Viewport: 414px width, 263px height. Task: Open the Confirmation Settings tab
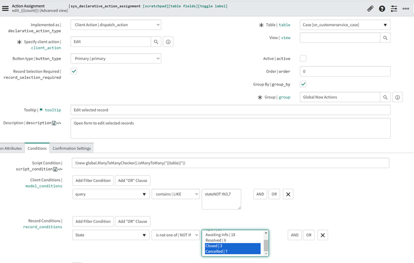coord(71,149)
